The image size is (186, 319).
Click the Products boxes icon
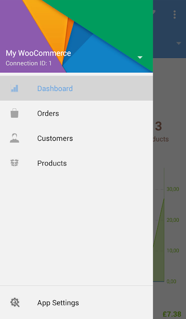click(14, 163)
